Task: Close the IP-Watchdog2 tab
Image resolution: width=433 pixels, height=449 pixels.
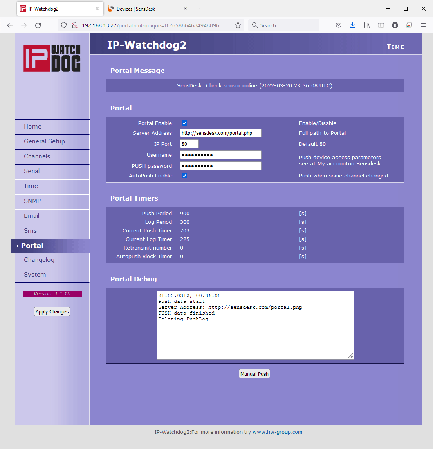Action: click(97, 9)
